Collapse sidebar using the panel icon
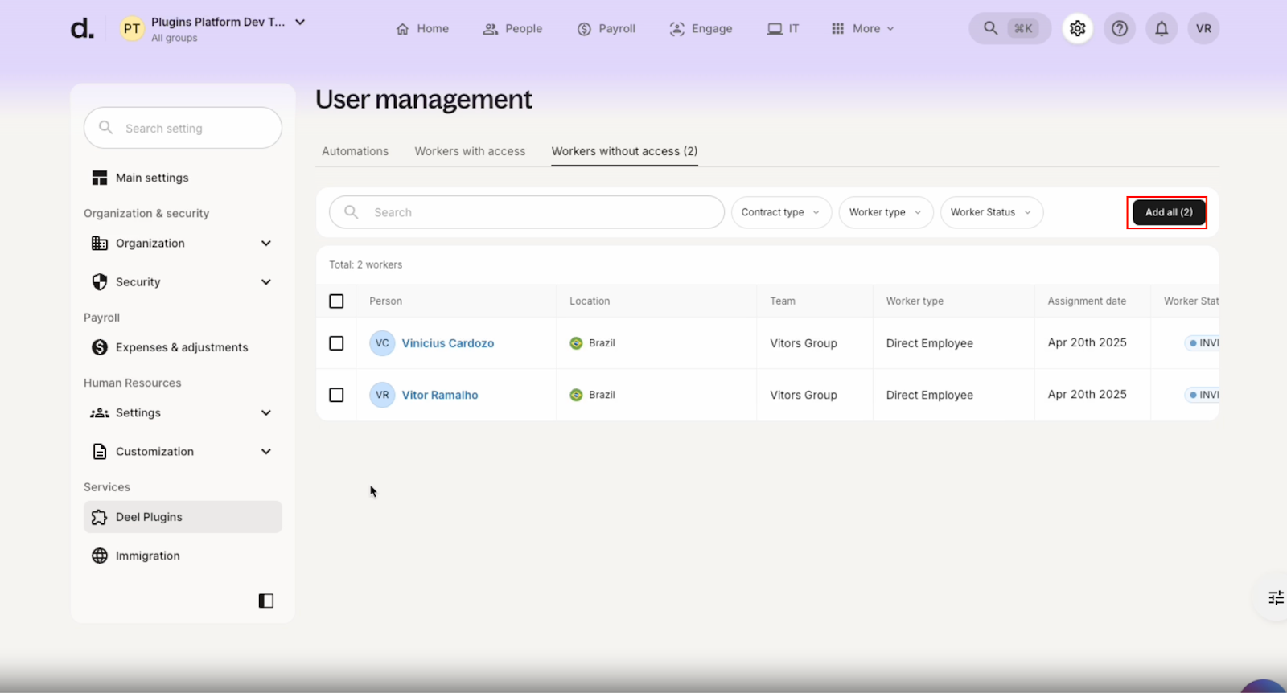This screenshot has height=693, width=1287. tap(265, 601)
